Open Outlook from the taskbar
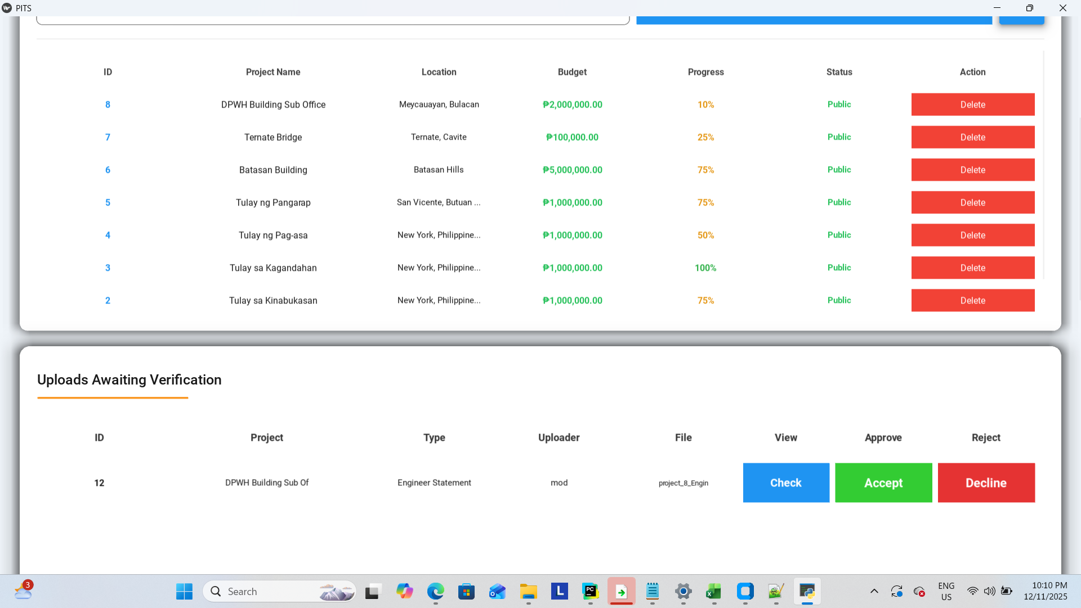The image size is (1081, 608). [497, 592]
